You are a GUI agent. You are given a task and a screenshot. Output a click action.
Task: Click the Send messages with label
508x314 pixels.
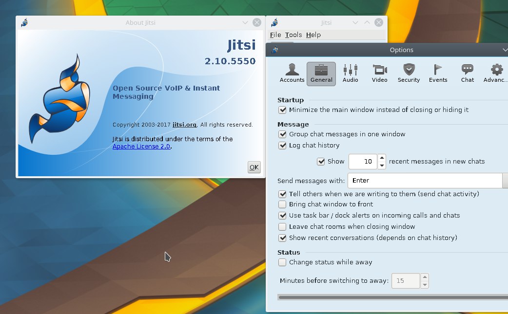311,181
